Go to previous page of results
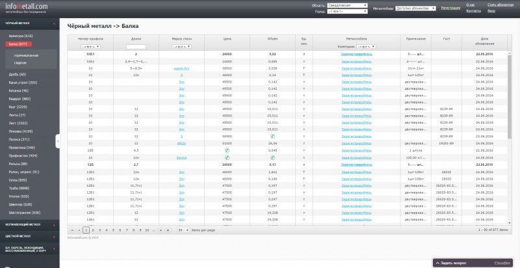 [79, 230]
